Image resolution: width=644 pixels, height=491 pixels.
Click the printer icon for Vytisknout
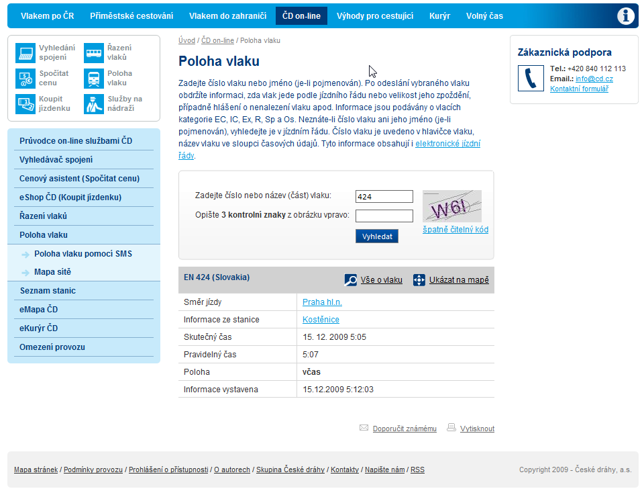pos(451,428)
